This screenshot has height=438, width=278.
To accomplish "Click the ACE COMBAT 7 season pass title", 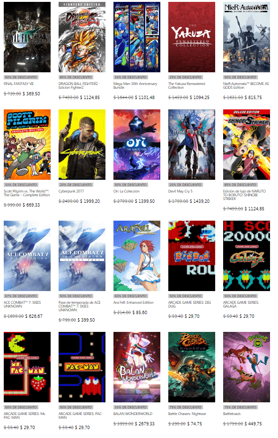I will (x=80, y=307).
